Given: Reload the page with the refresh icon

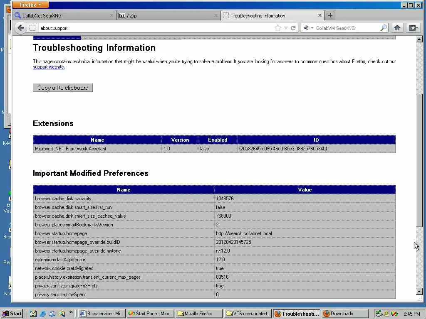Looking at the screenshot, I should point(293,28).
